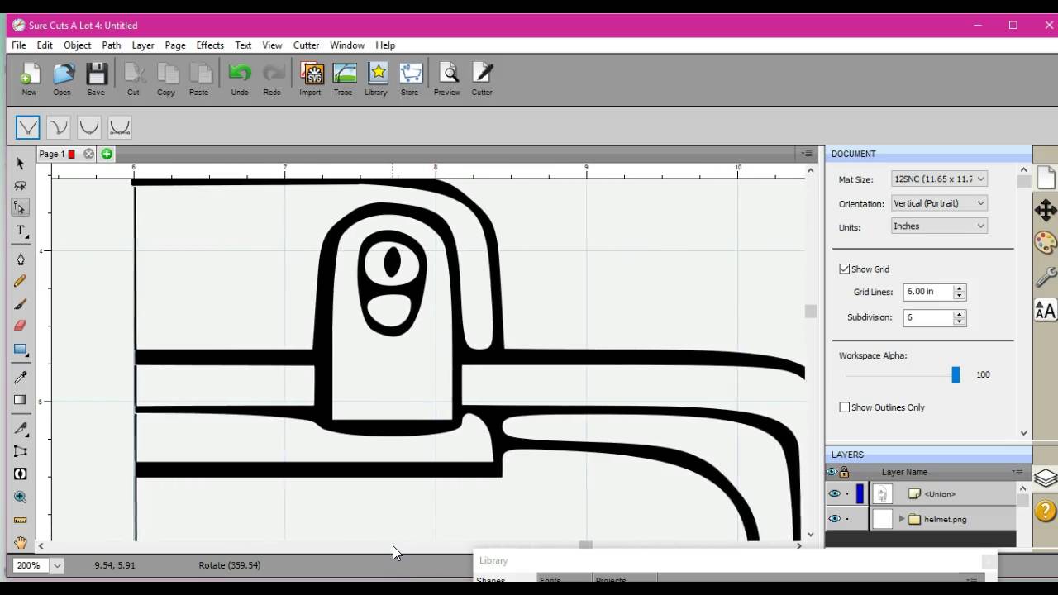The width and height of the screenshot is (1058, 595).
Task: Open a file using Open icon
Action: point(62,79)
